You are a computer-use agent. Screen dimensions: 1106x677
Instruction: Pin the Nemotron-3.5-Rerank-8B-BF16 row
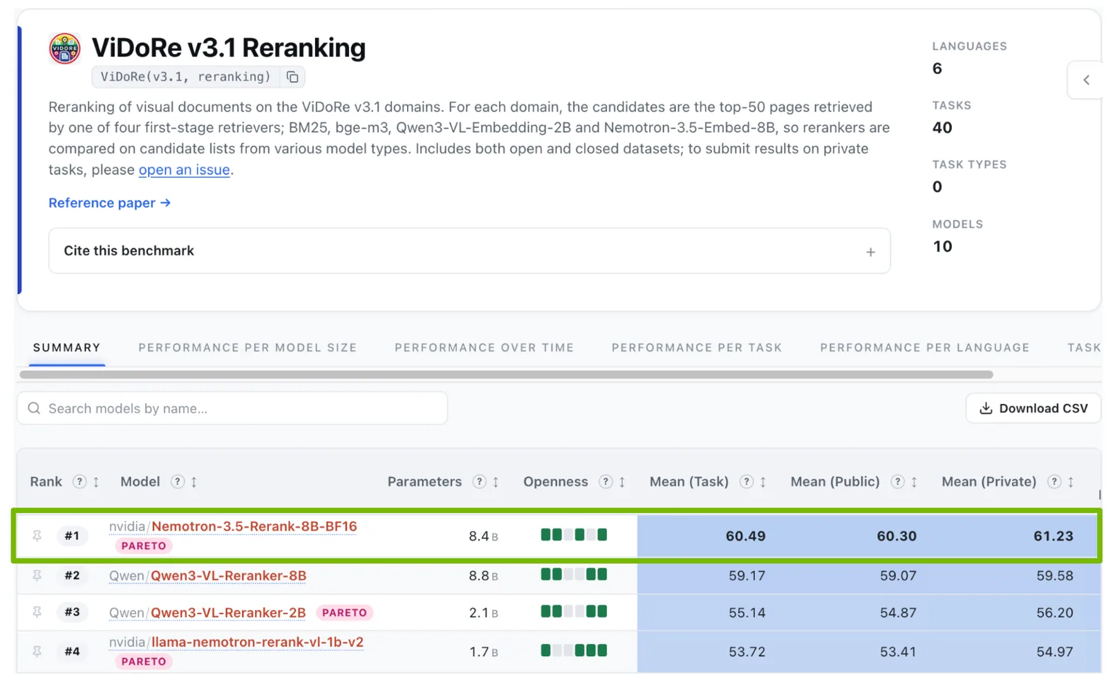coord(37,535)
